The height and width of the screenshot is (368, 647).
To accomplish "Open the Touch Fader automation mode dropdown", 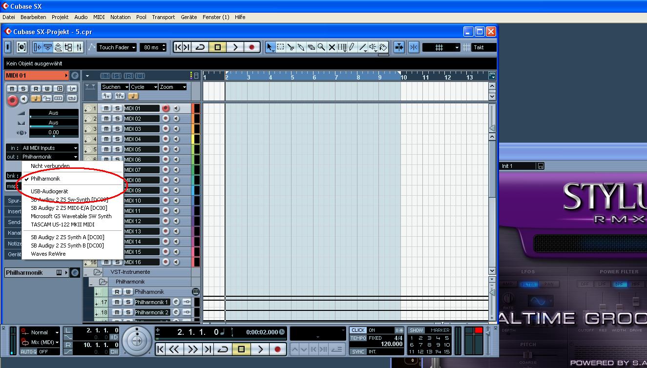I will 117,47.
